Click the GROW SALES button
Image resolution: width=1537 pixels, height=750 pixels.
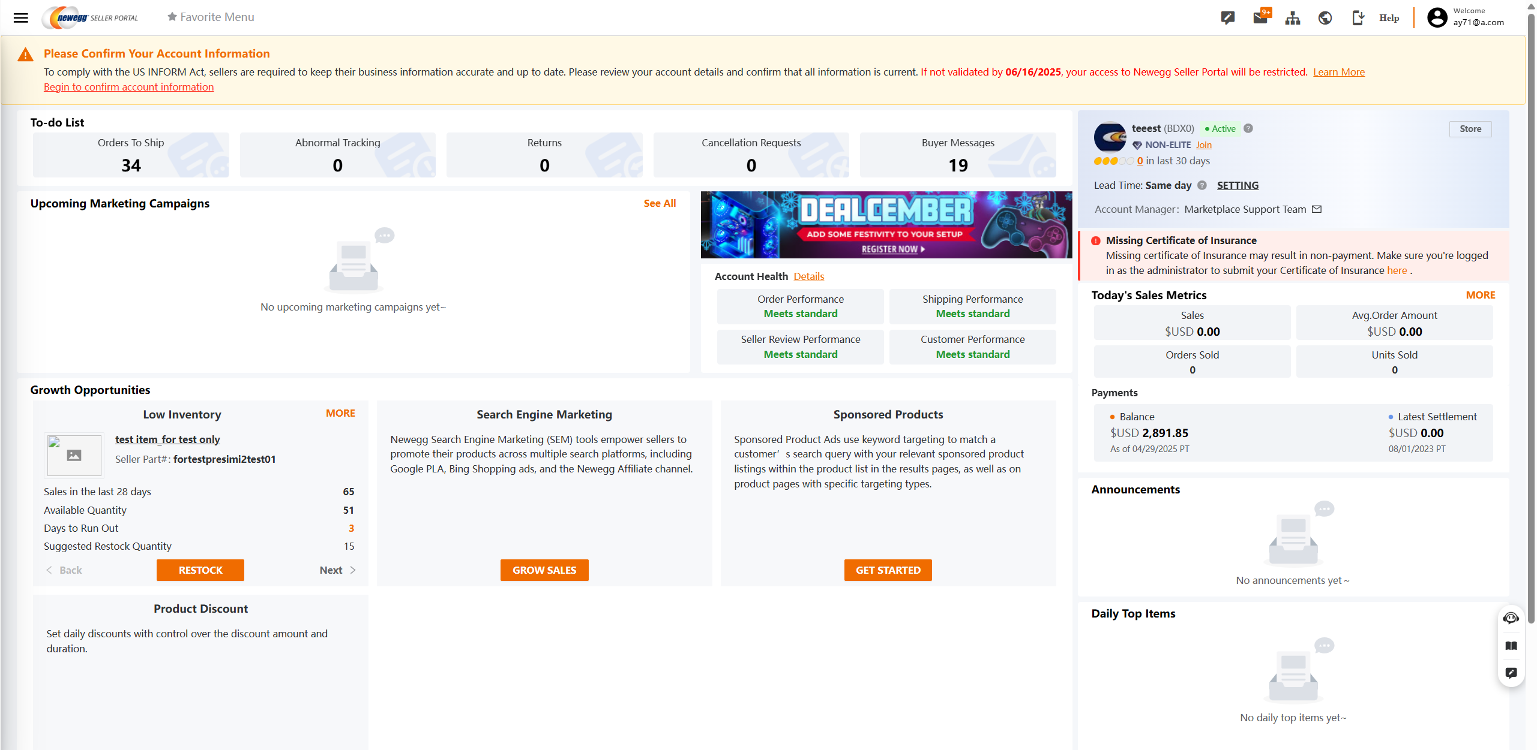[544, 570]
